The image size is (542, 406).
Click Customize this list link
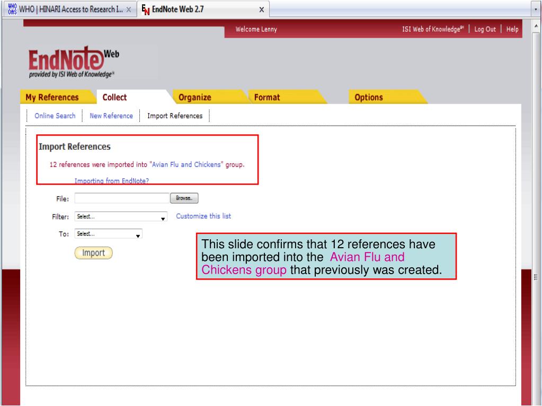[203, 216]
